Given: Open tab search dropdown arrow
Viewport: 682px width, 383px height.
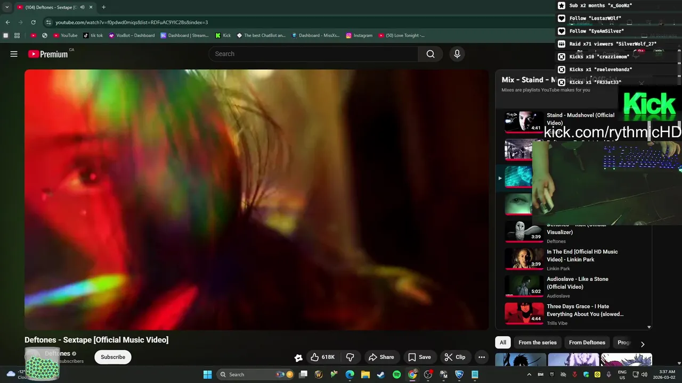Looking at the screenshot, I should (7, 7).
